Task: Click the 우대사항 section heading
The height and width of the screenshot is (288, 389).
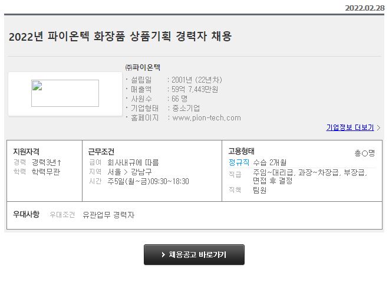Action: point(26,214)
